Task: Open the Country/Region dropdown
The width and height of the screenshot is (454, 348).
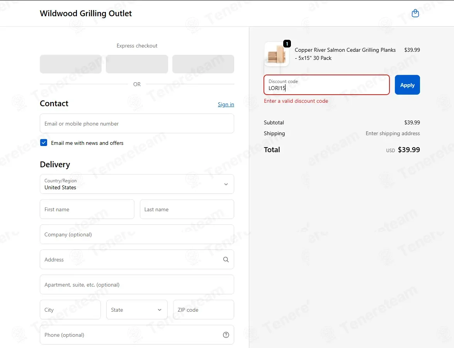Action: tap(137, 184)
